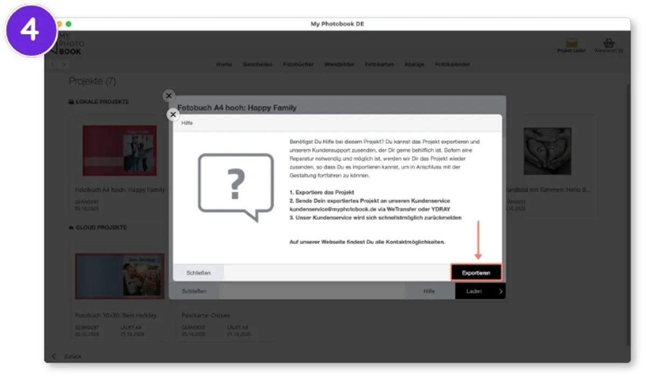The image size is (646, 376).
Task: Click the CLOUD PROJEKTE section heading
Action: point(98,227)
